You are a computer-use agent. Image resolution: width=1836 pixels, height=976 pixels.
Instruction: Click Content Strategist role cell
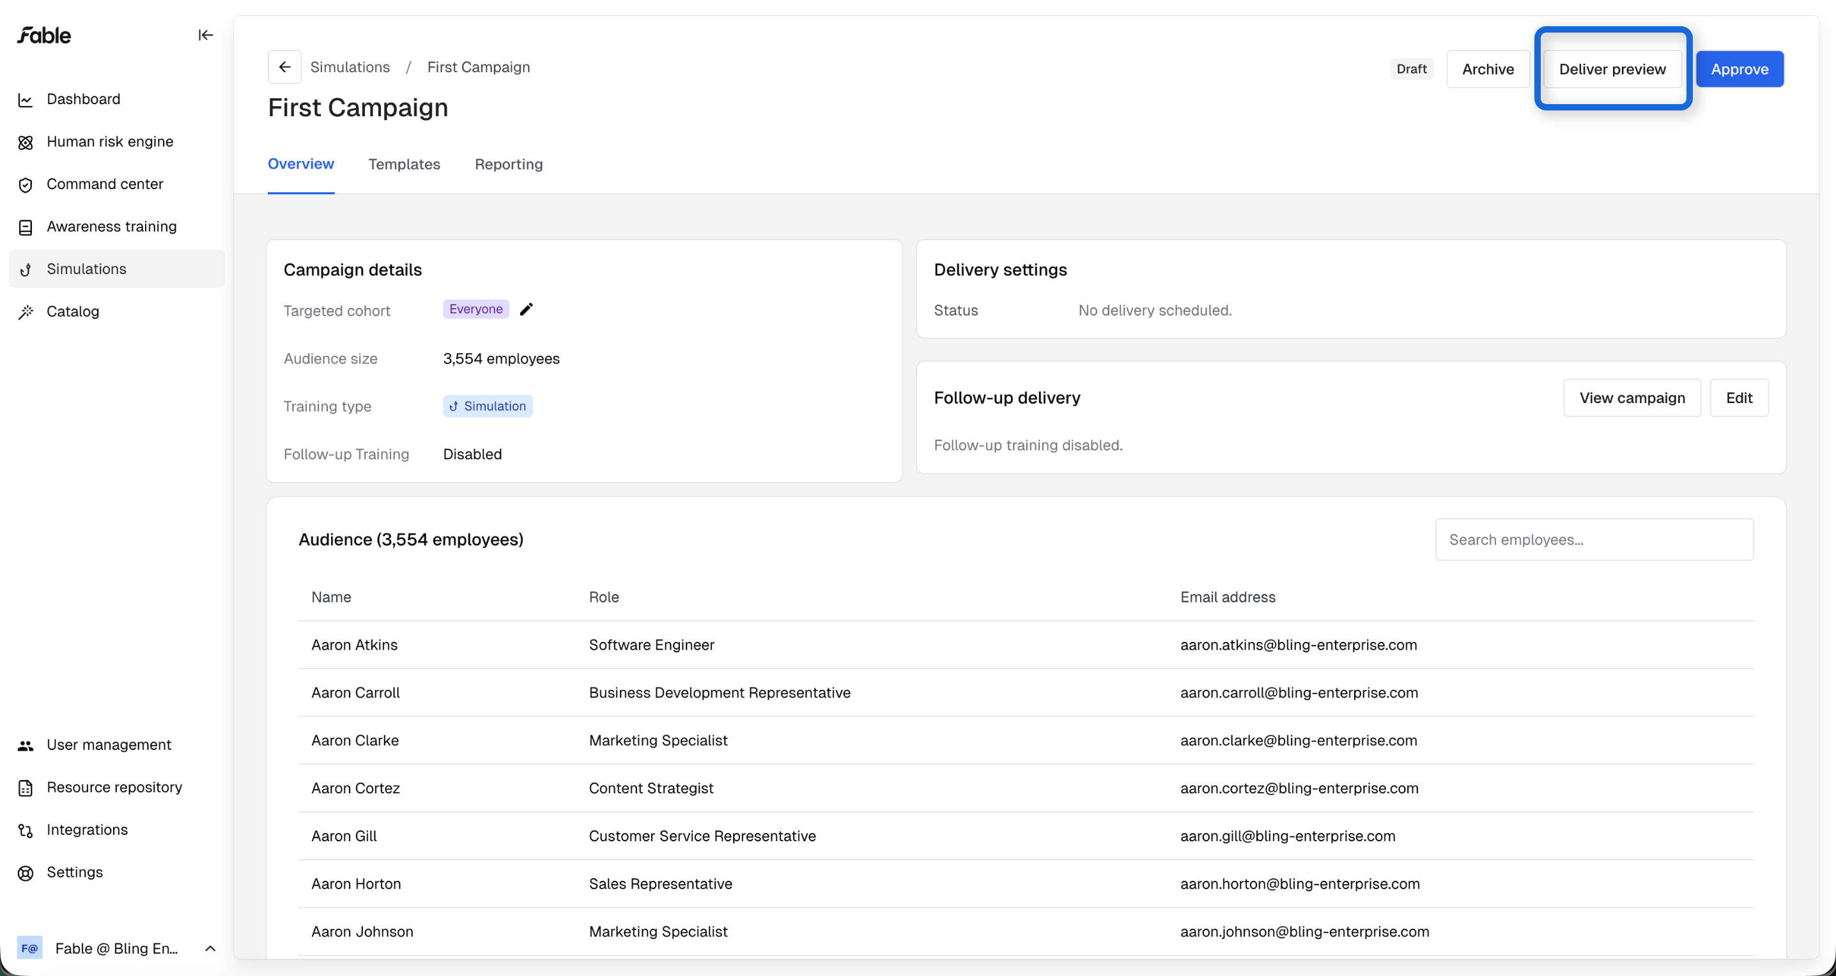(651, 788)
